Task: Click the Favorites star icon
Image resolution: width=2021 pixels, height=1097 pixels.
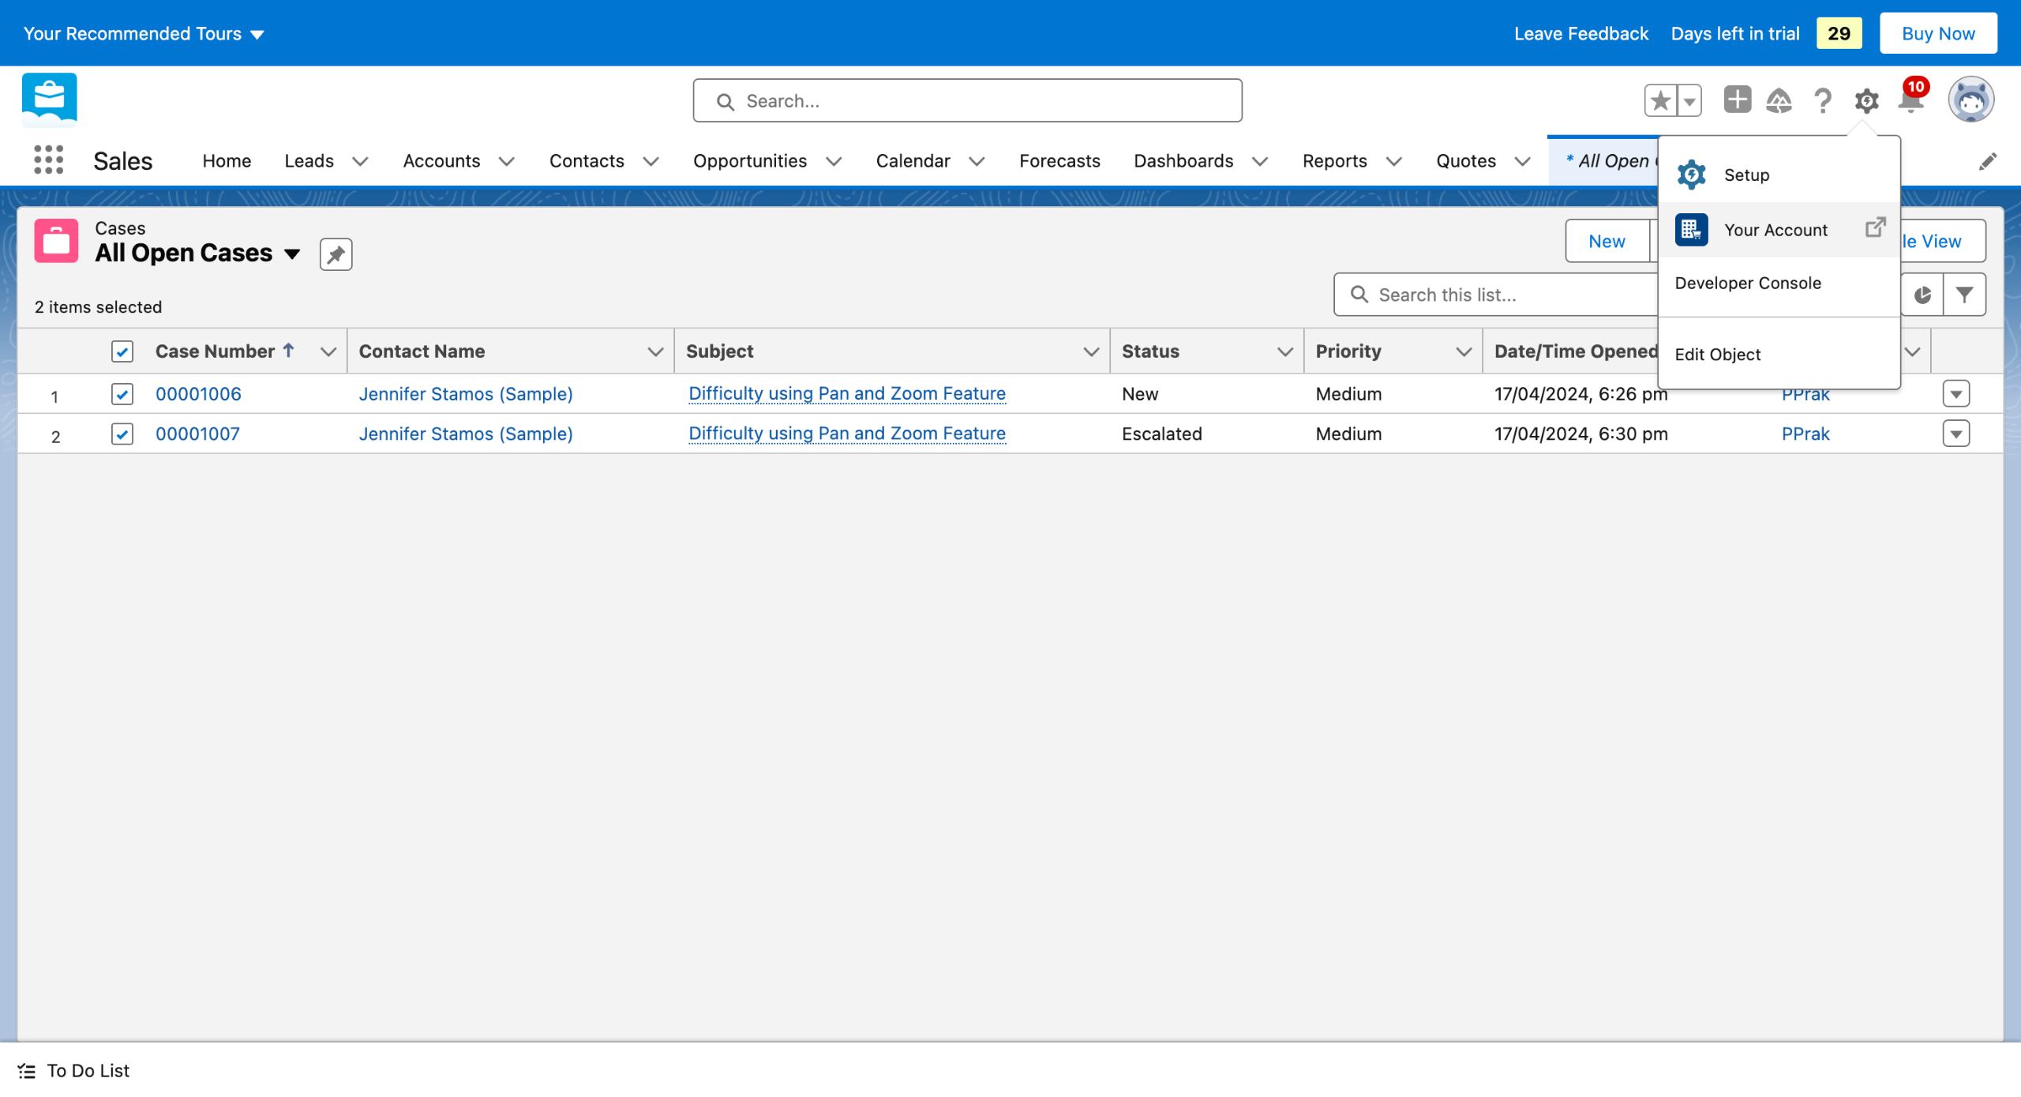Action: click(x=1660, y=100)
